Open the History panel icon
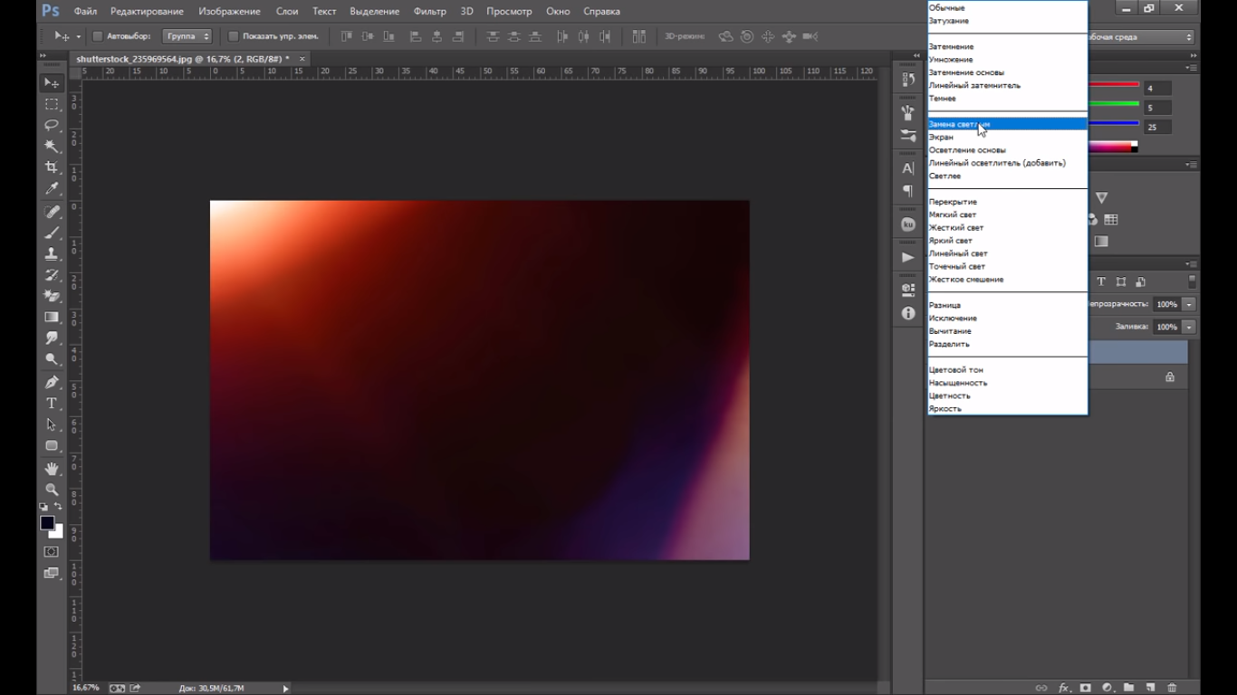Screen dimensions: 1237x695 [908, 80]
